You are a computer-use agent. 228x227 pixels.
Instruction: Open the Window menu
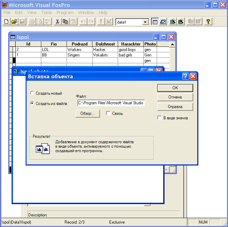click(x=86, y=13)
